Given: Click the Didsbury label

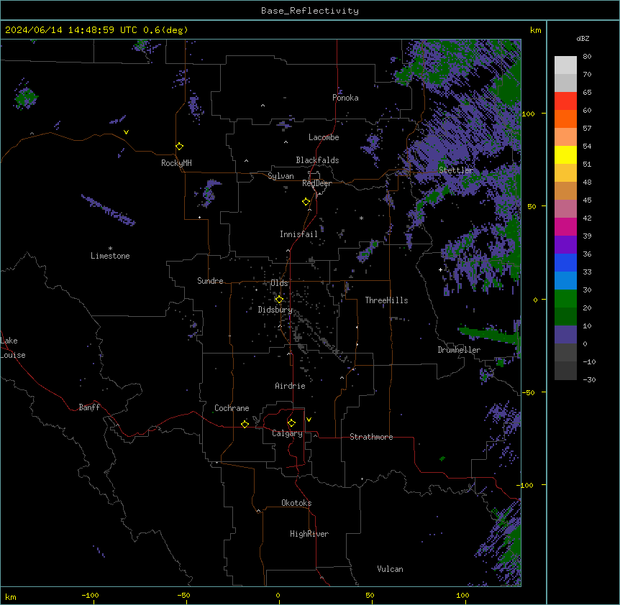Looking at the screenshot, I should click(x=275, y=310).
